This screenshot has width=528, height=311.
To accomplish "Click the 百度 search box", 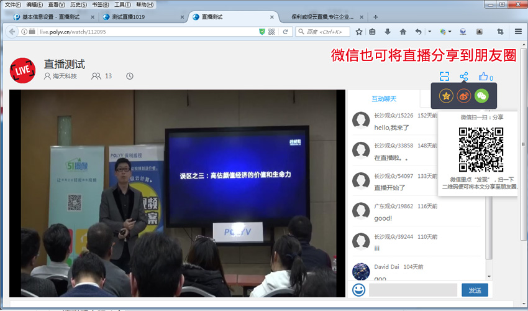I will point(323,32).
